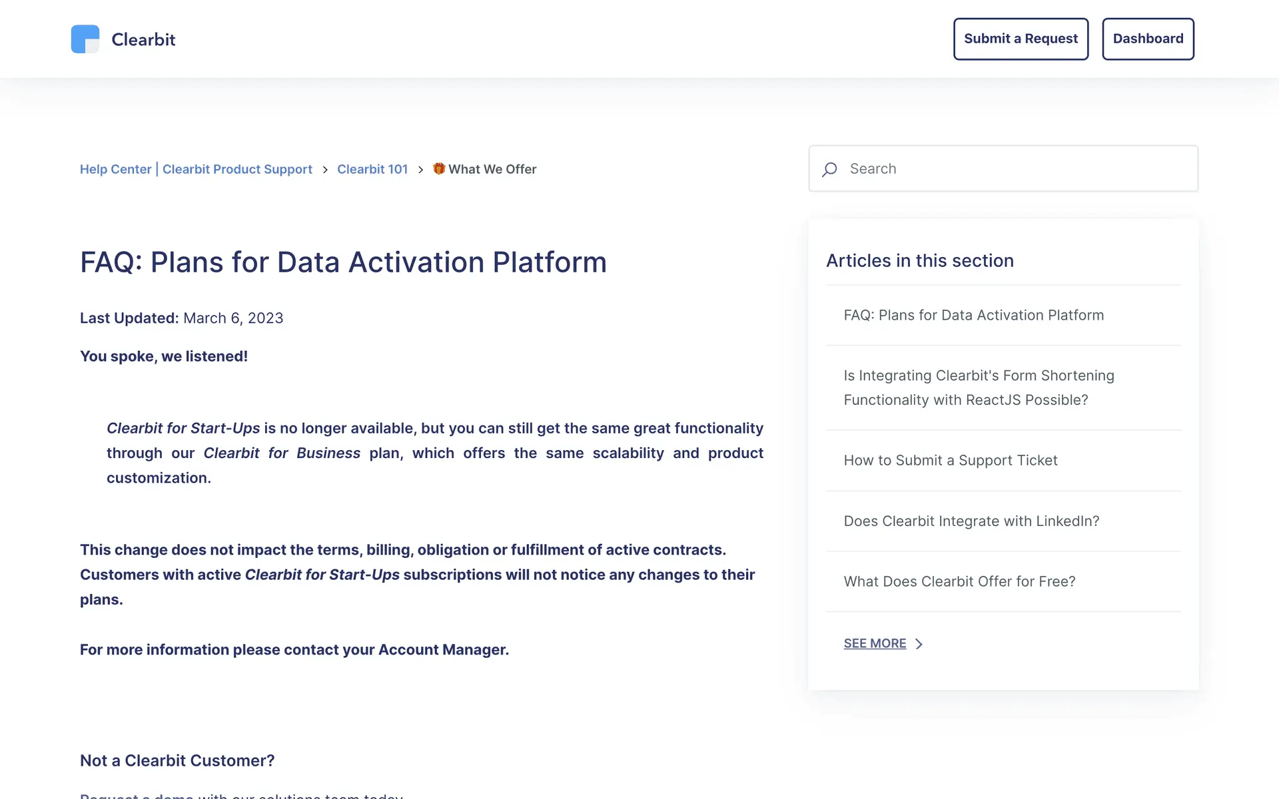
Task: Expand the list via SEE MORE link
Action: click(874, 643)
